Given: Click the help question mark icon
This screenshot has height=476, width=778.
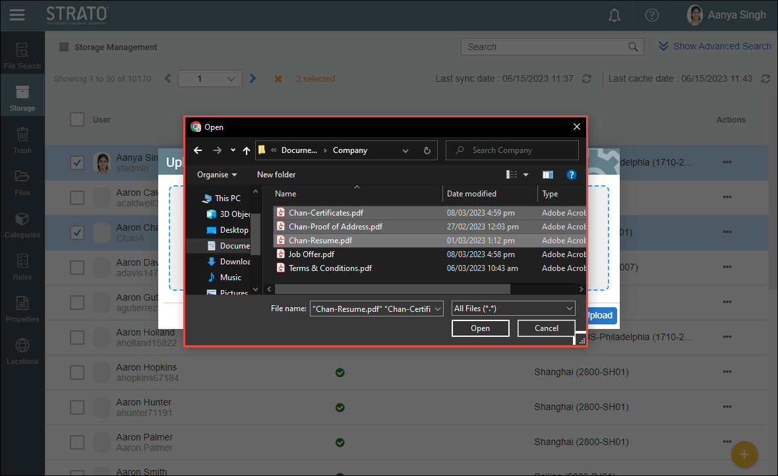Looking at the screenshot, I should [652, 15].
